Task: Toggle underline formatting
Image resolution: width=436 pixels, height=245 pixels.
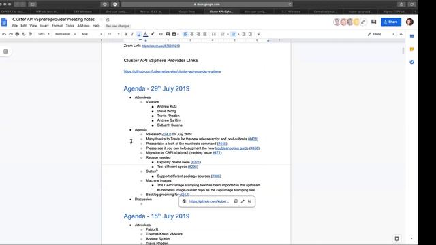Action: pyautogui.click(x=139, y=34)
